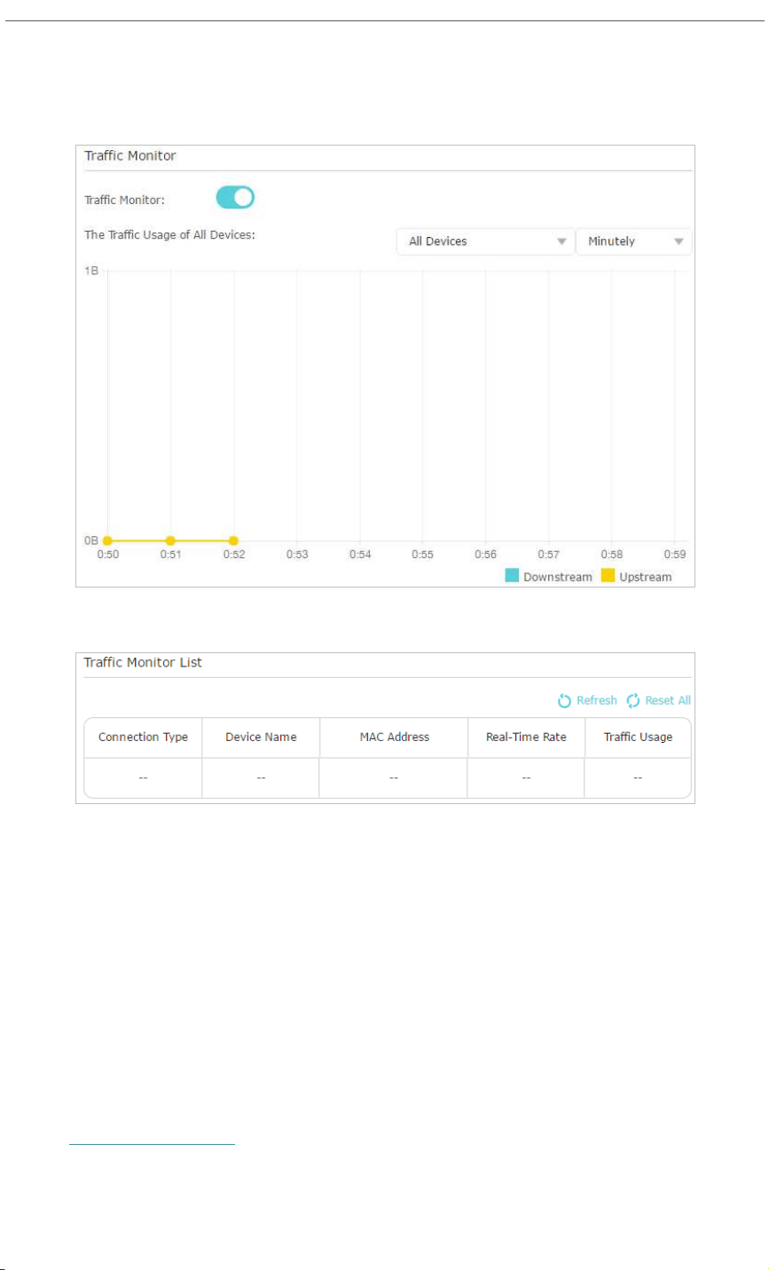This screenshot has width=769, height=1270.
Task: Click the Device Name column header
Action: [261, 738]
